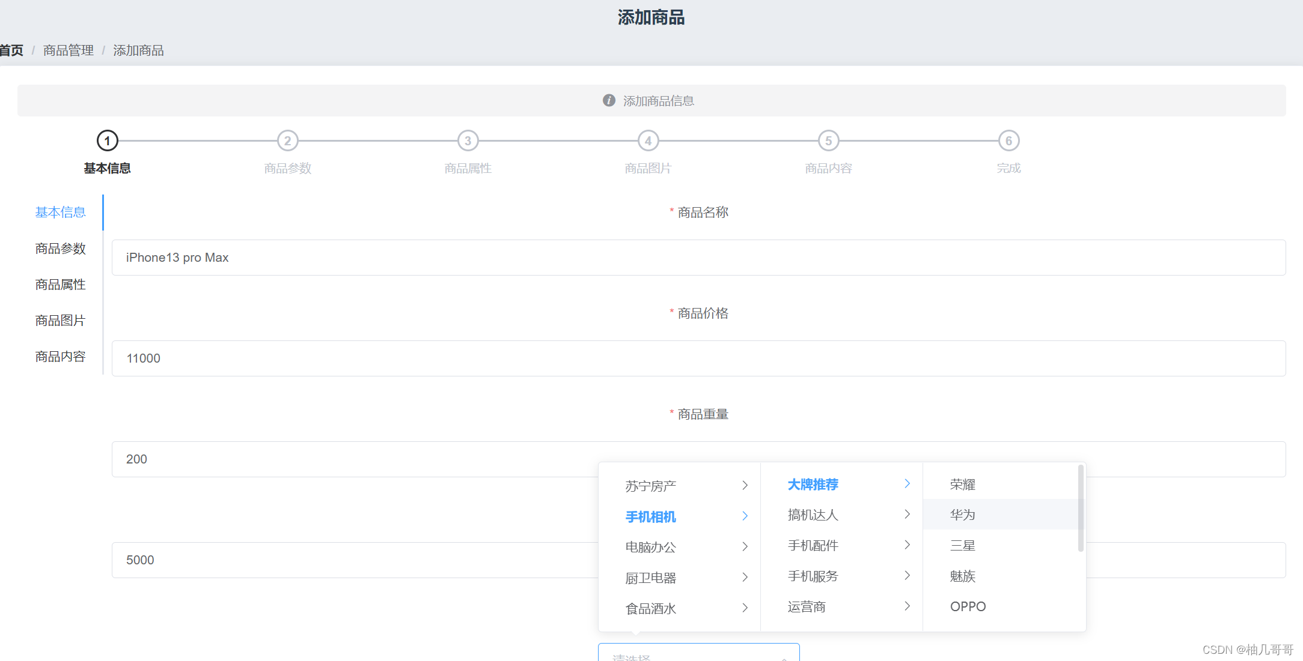The width and height of the screenshot is (1303, 661).
Task: Click step 2 circle icon 商品参数
Action: tap(287, 141)
